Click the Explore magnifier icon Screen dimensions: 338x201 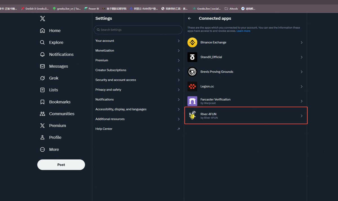(x=43, y=42)
